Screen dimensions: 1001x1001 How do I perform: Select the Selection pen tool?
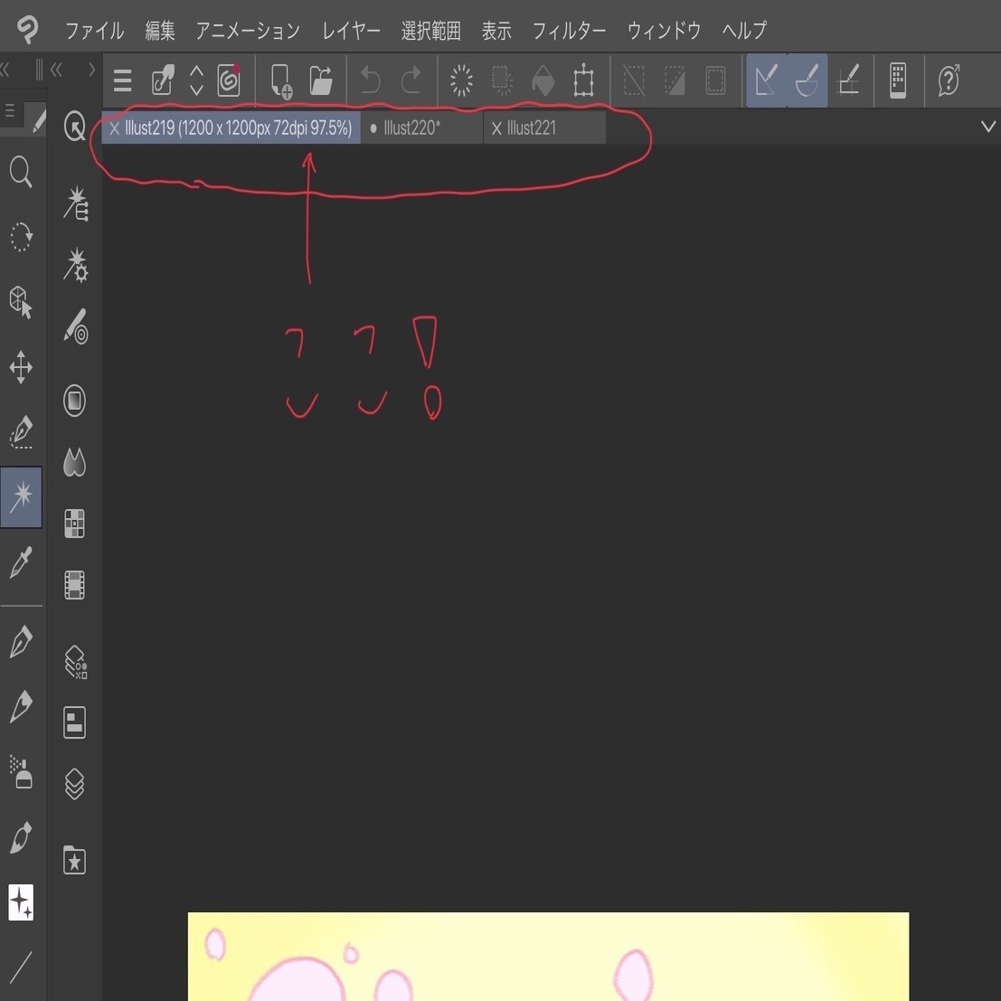(x=21, y=431)
